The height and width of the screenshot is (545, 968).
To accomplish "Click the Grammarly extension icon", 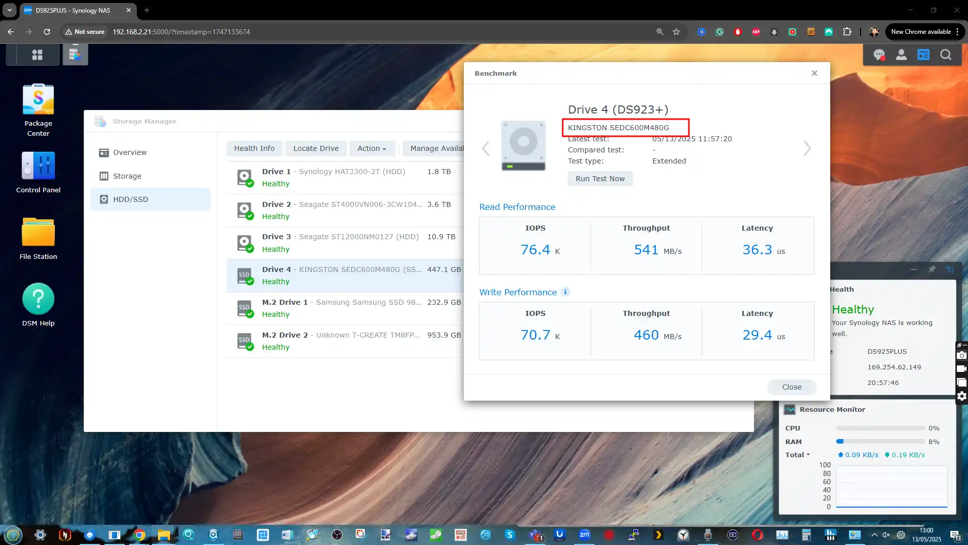I will tap(720, 32).
